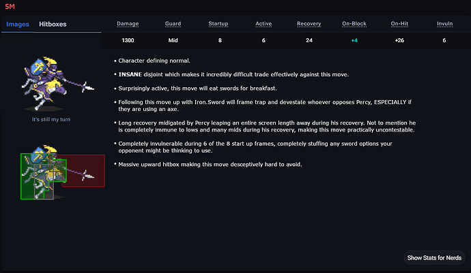Click the Active stat header
The height and width of the screenshot is (273, 471).
(x=263, y=24)
